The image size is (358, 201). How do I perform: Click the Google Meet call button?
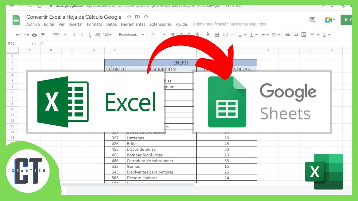coord(329,20)
